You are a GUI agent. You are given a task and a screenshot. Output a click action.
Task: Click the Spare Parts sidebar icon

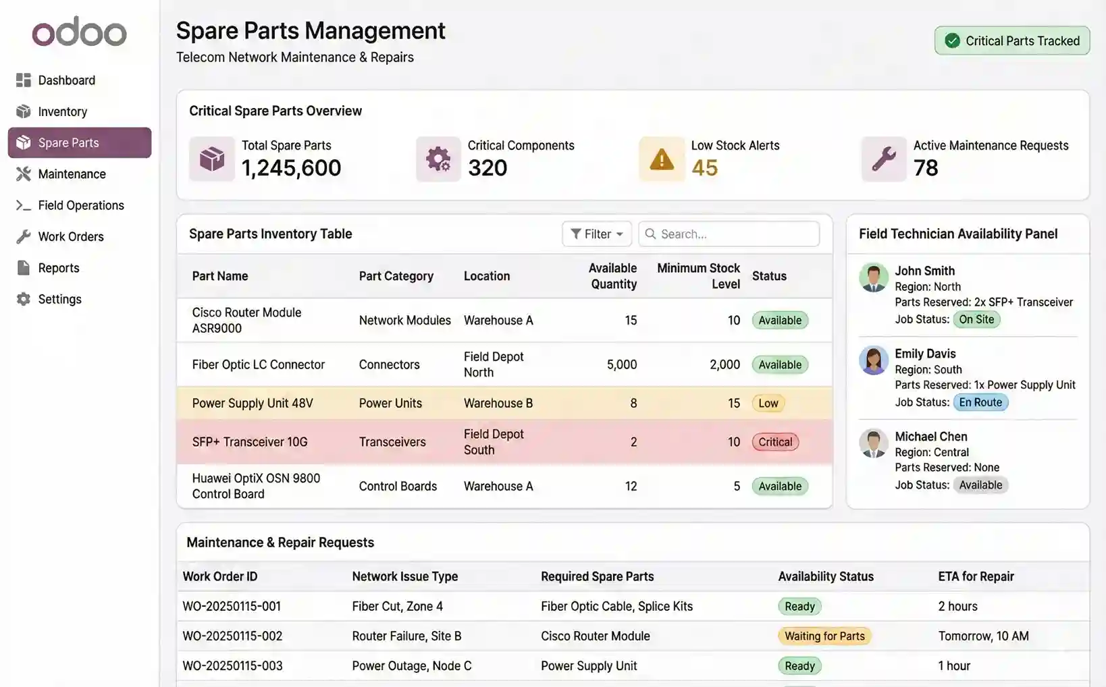coord(22,142)
